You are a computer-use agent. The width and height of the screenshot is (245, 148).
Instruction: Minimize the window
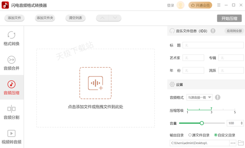226,5
